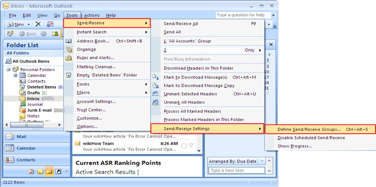The height and width of the screenshot is (187, 376).
Task: Click the Back navigation button
Action: click(x=28, y=34)
